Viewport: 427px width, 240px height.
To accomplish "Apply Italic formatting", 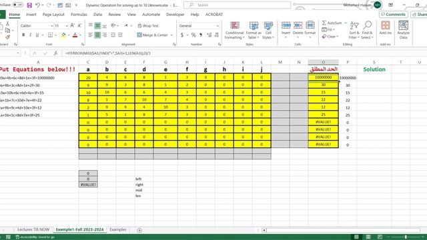I will pyautogui.click(x=30, y=35).
